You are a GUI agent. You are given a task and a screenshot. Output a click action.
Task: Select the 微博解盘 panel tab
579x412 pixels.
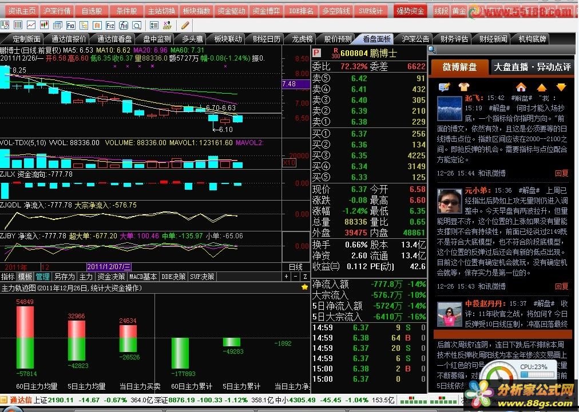[459, 67]
